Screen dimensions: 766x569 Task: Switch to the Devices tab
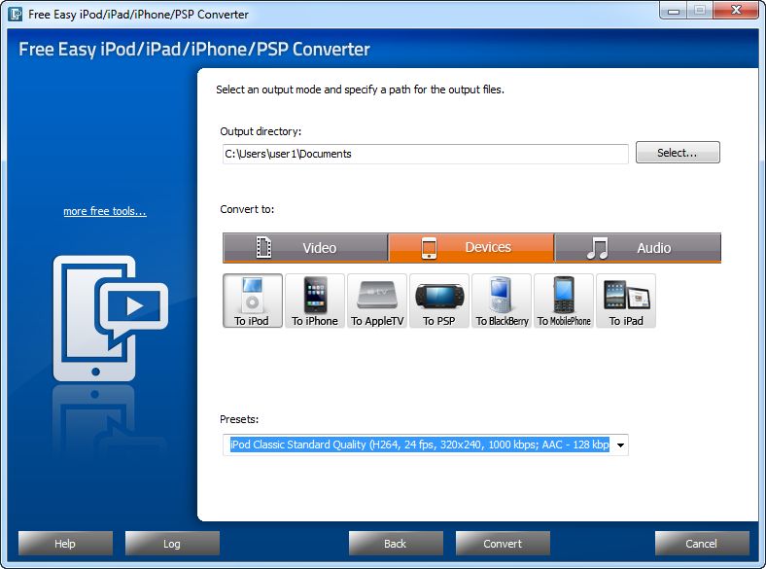(x=471, y=248)
